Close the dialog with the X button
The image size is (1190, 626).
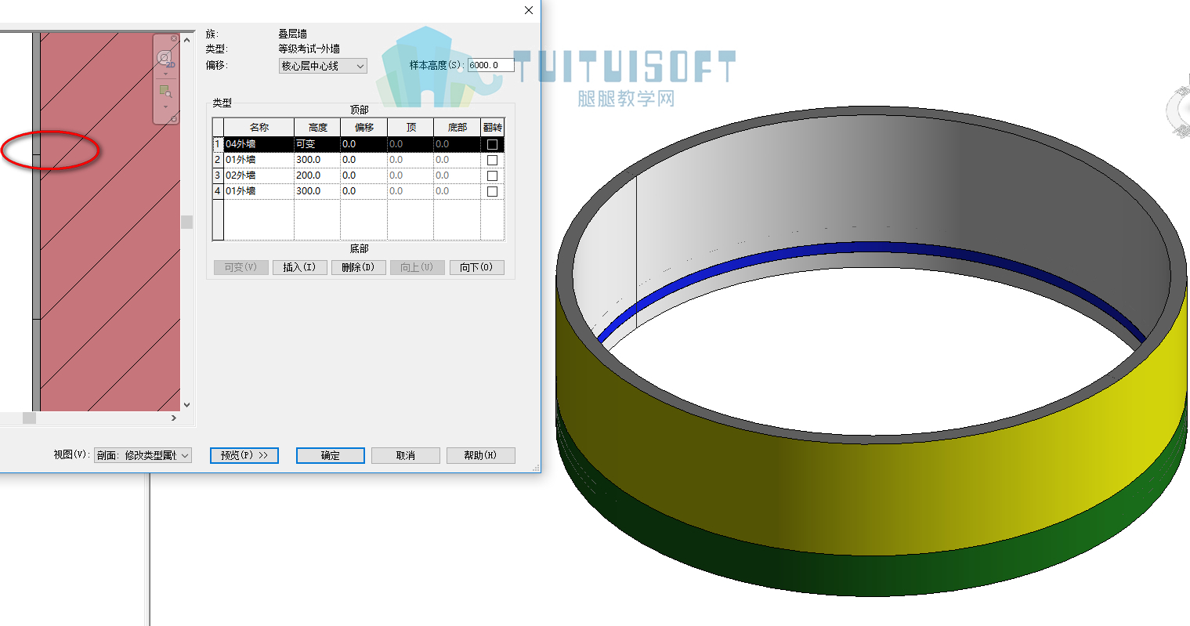click(x=529, y=10)
